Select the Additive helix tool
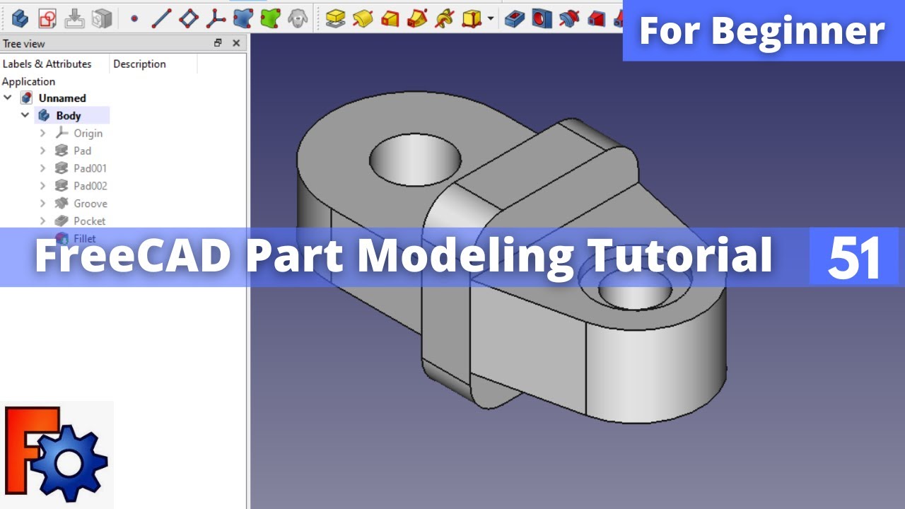 [444, 18]
